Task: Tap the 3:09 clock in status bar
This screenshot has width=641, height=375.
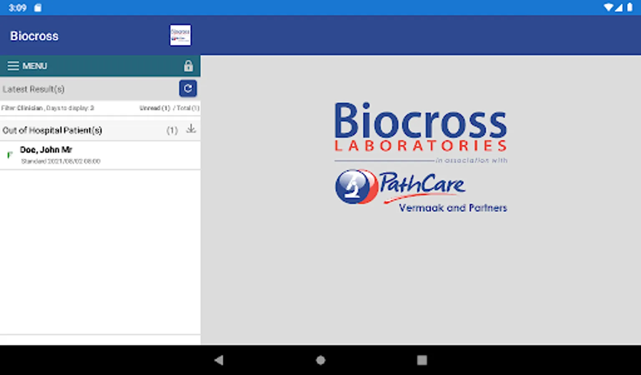Action: [x=18, y=7]
